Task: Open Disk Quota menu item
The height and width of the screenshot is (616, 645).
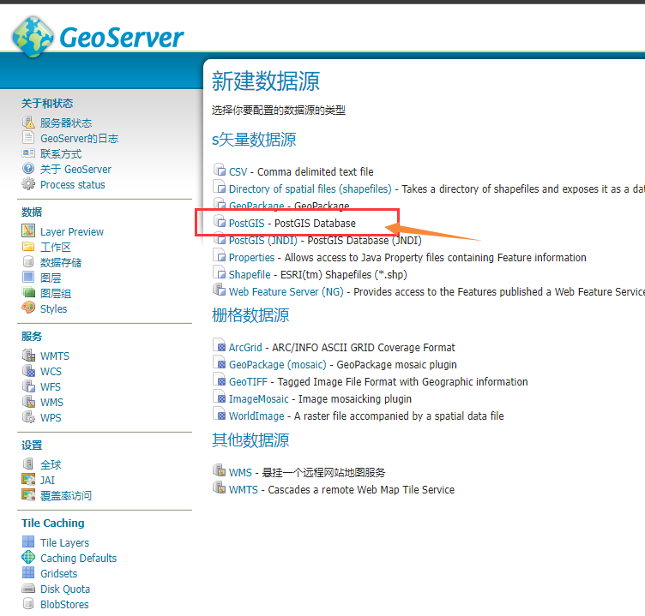Action: (65, 589)
